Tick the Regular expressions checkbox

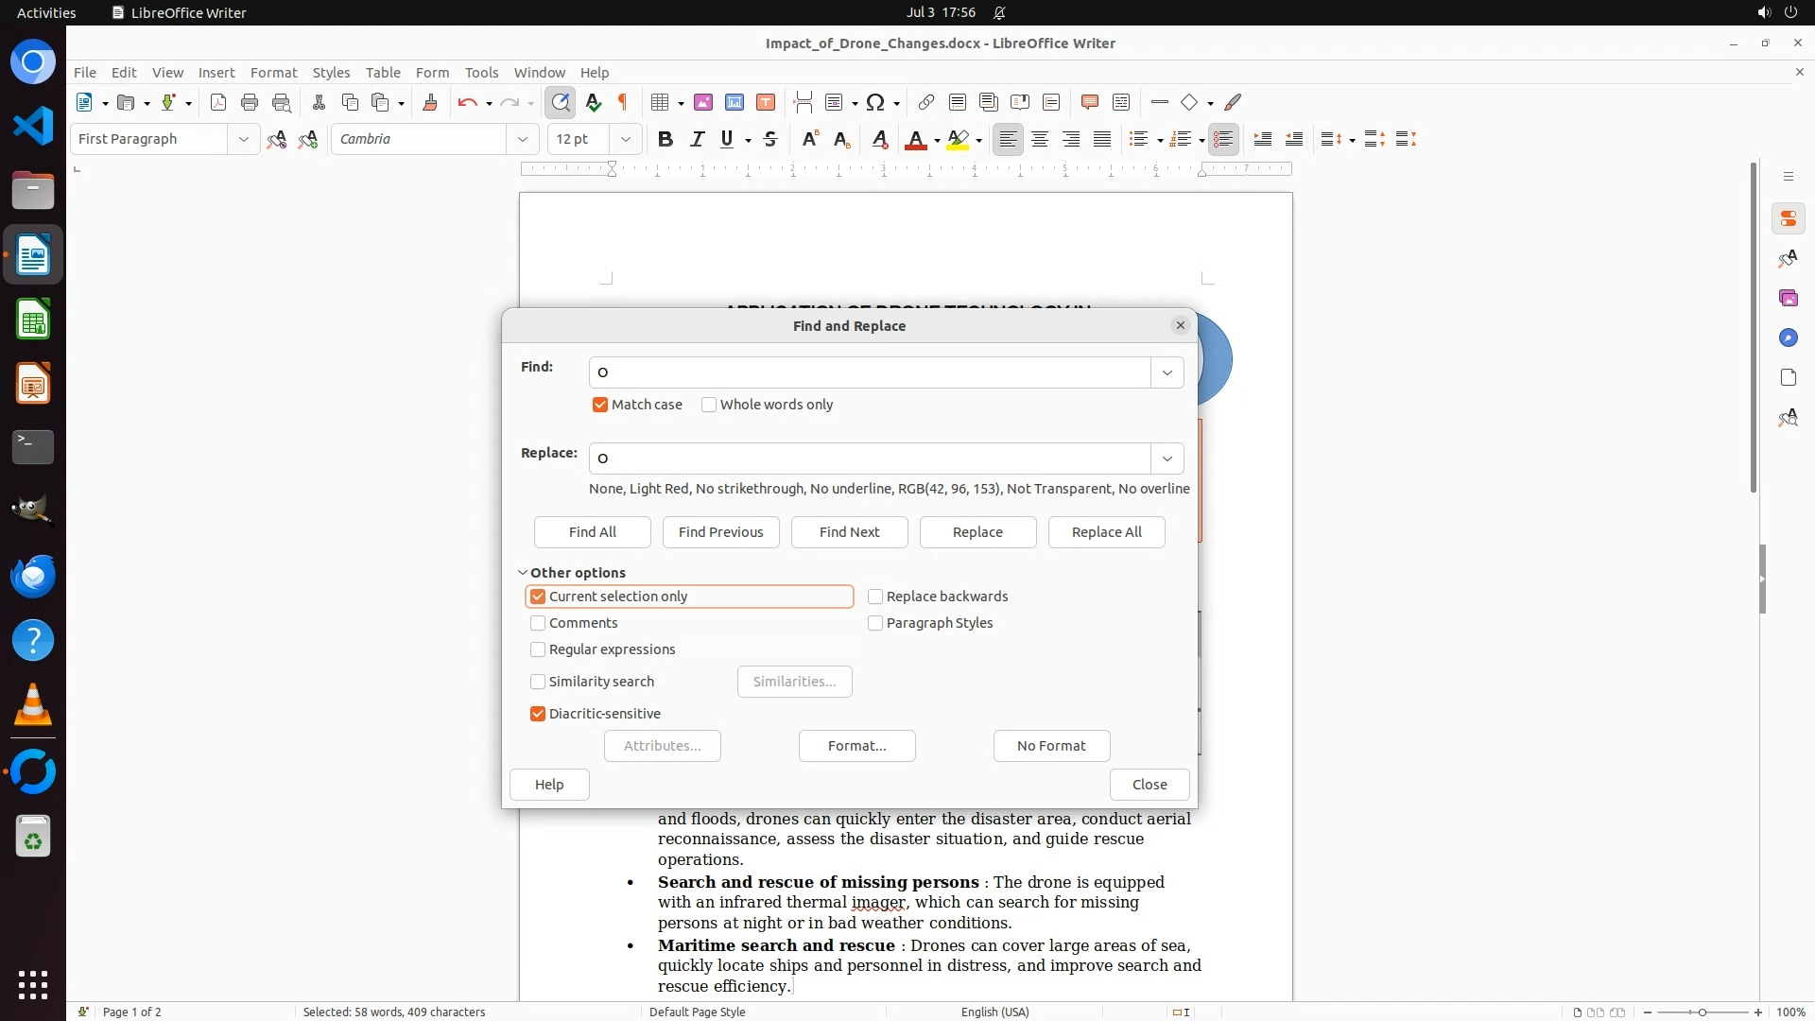click(x=538, y=649)
